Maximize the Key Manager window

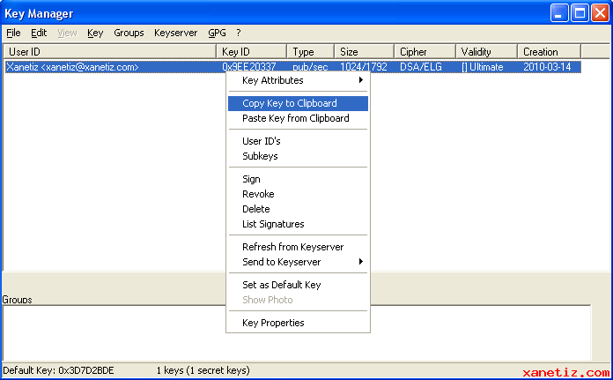click(x=580, y=13)
